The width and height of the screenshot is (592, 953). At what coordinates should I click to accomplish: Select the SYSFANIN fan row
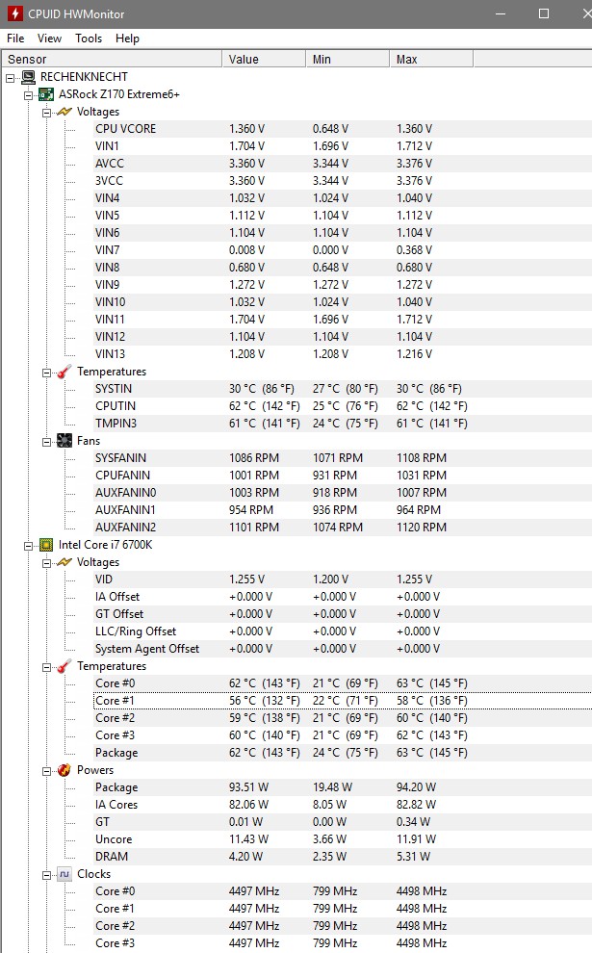[342, 457]
